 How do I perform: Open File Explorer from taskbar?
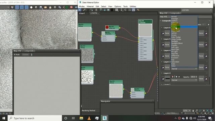point(81,118)
